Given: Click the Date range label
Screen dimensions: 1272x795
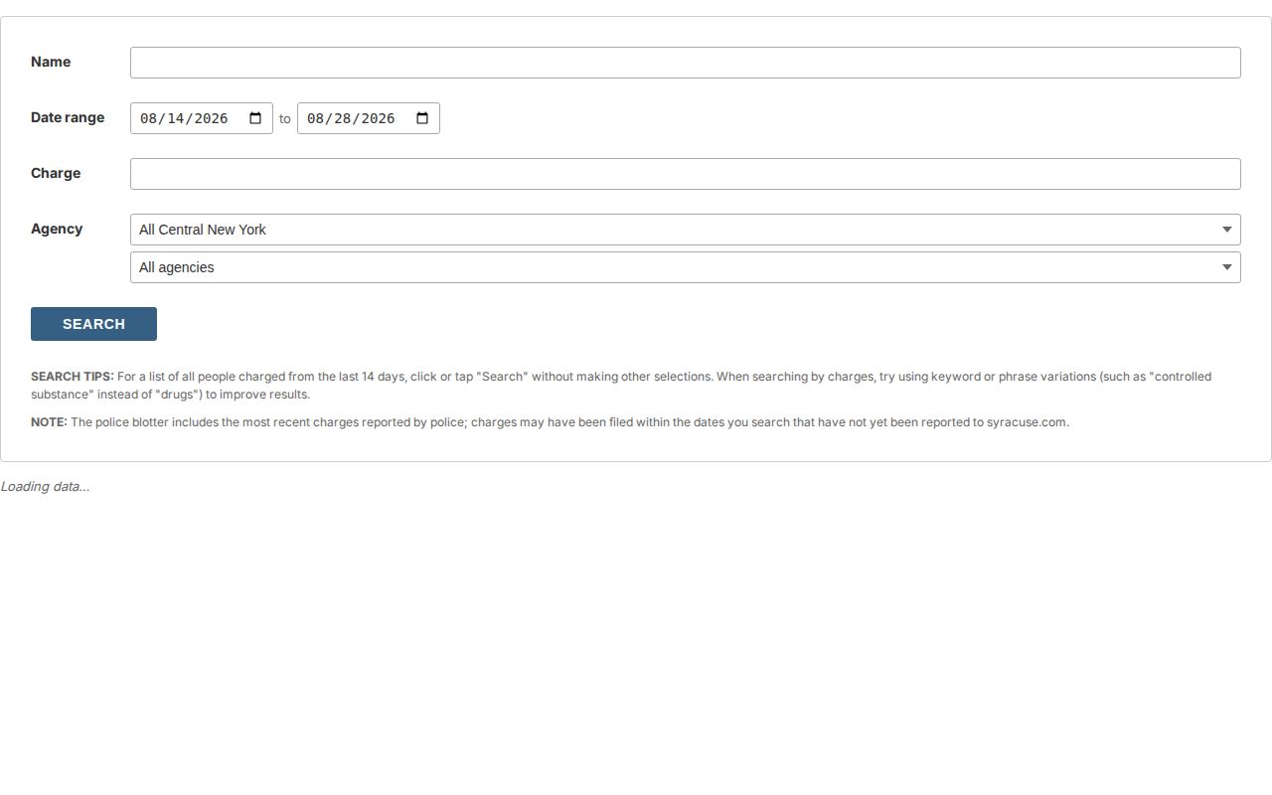Looking at the screenshot, I should pos(68,117).
